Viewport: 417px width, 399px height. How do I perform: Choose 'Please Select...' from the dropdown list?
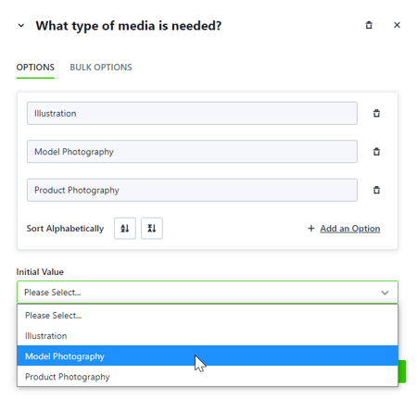coord(208,316)
